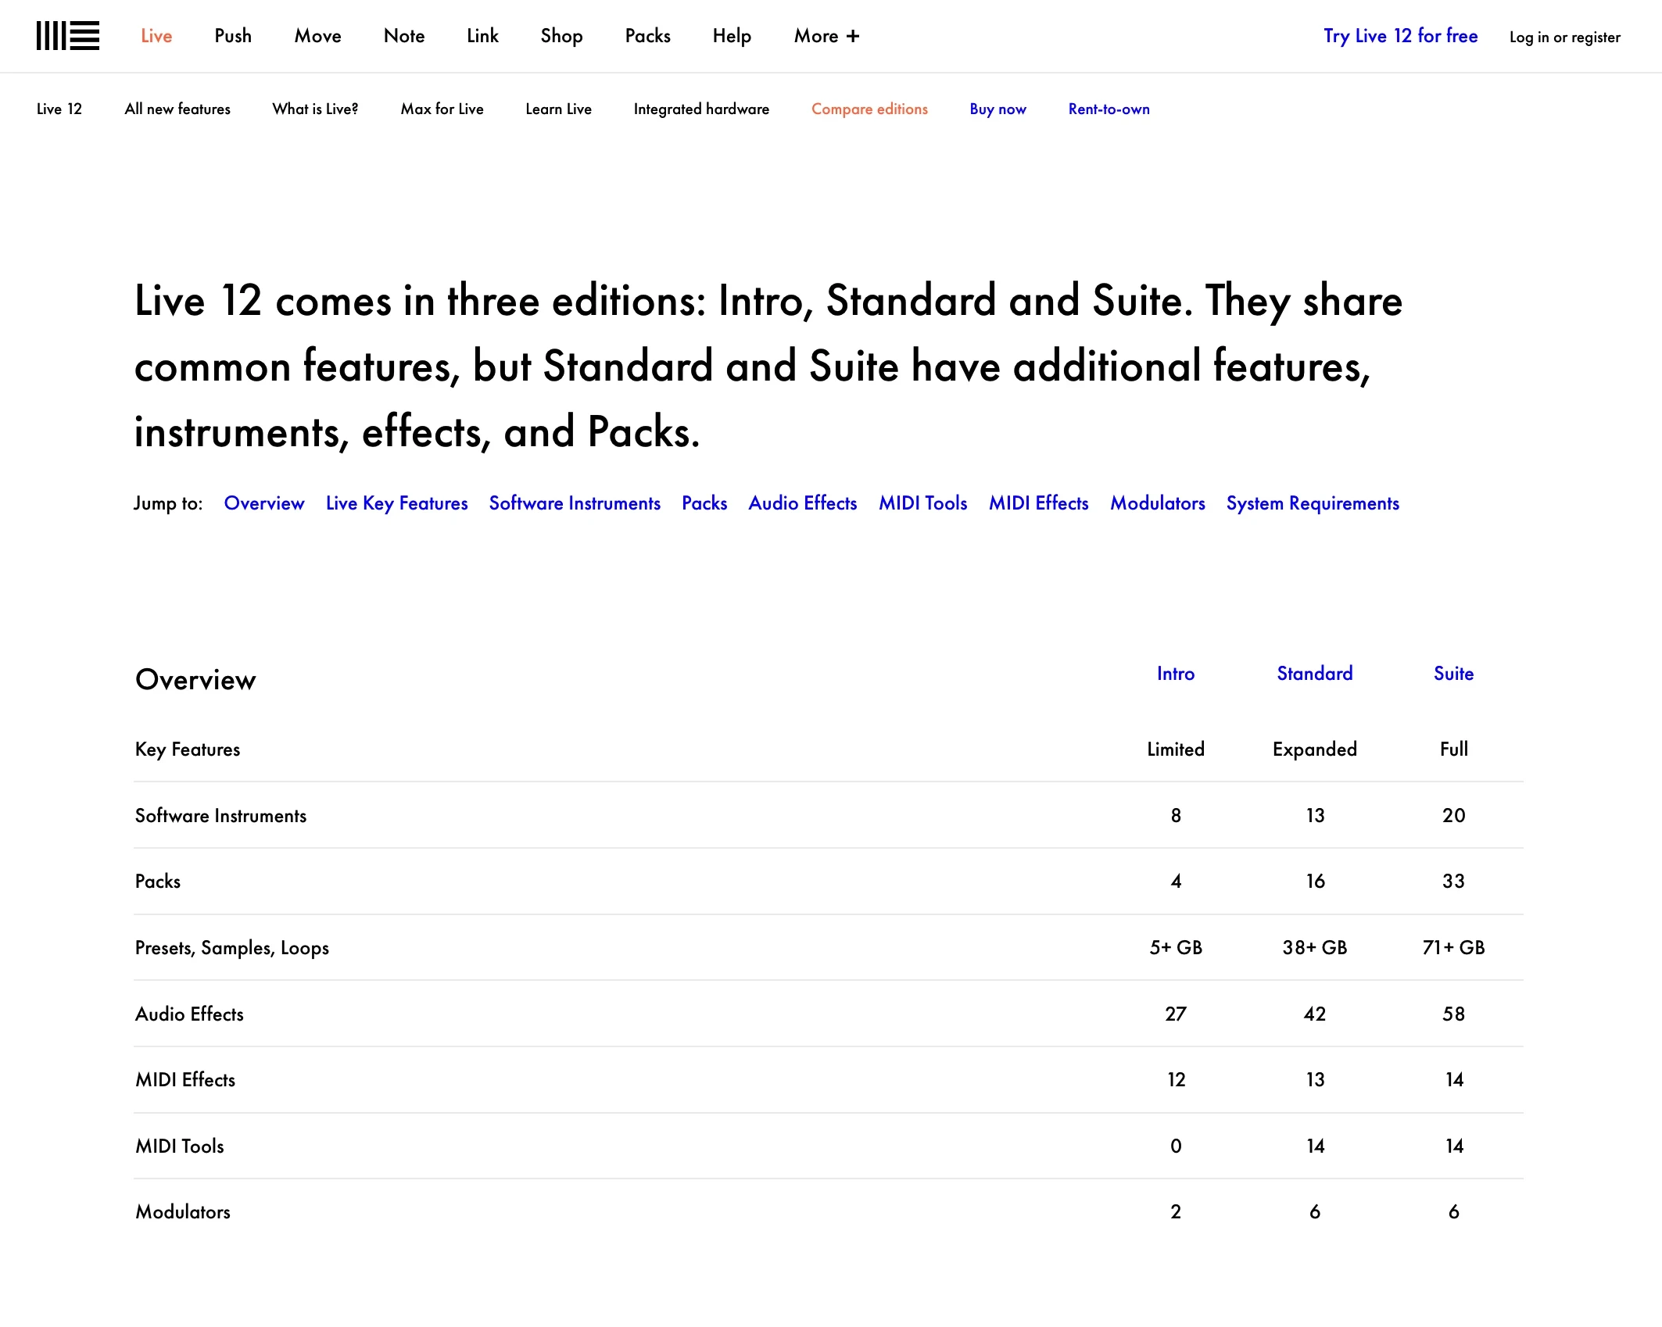Click Log in or register
This screenshot has width=1662, height=1327.
tap(1564, 37)
